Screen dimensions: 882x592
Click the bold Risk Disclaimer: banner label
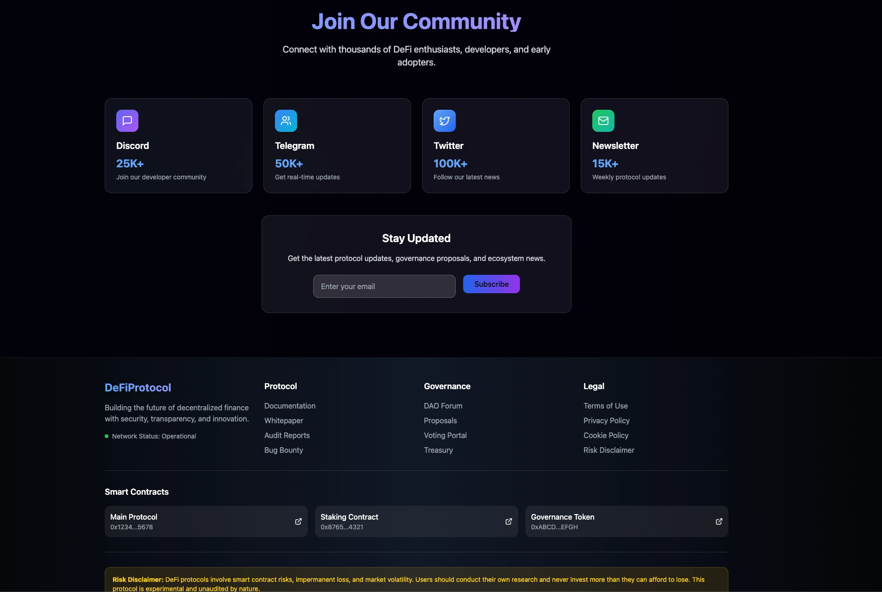[x=138, y=580]
